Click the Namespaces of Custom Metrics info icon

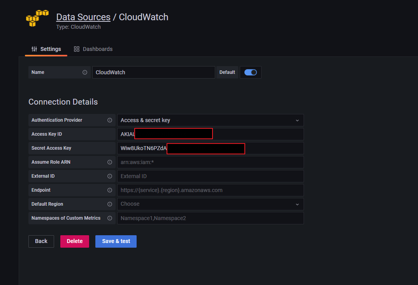[x=110, y=218]
